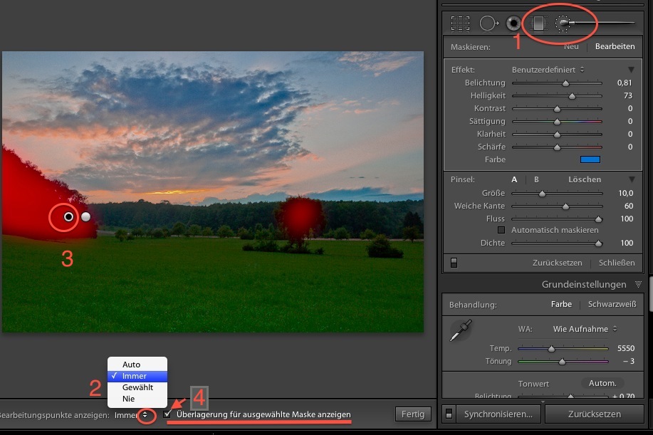Toggle the brush panel on/off switch

pos(454,263)
